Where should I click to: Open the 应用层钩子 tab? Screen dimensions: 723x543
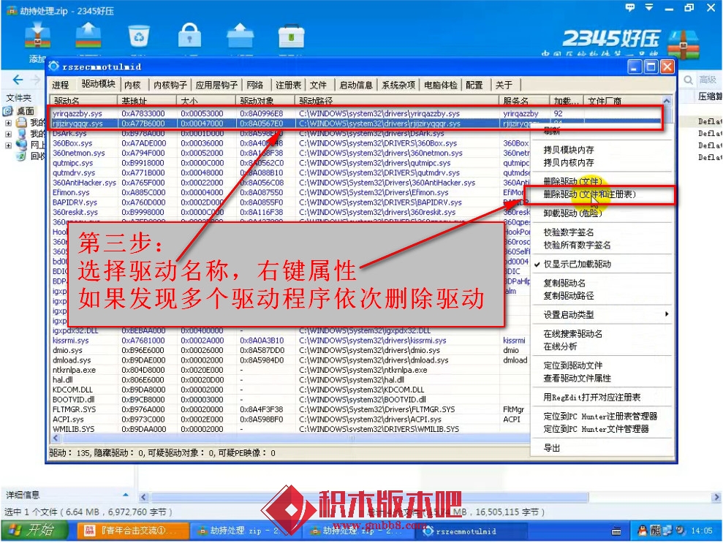point(216,85)
